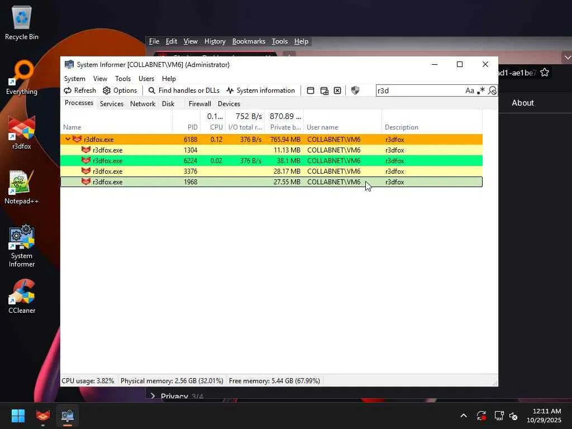The height and width of the screenshot is (429, 572).
Task: Open the System Informer Tools menu
Action: [x=122, y=79]
